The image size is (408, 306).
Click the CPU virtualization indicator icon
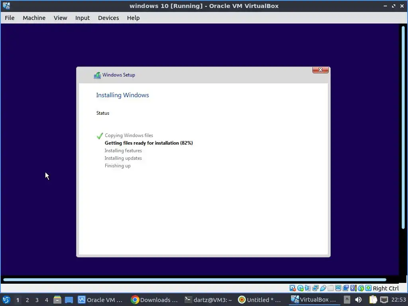tap(353, 288)
